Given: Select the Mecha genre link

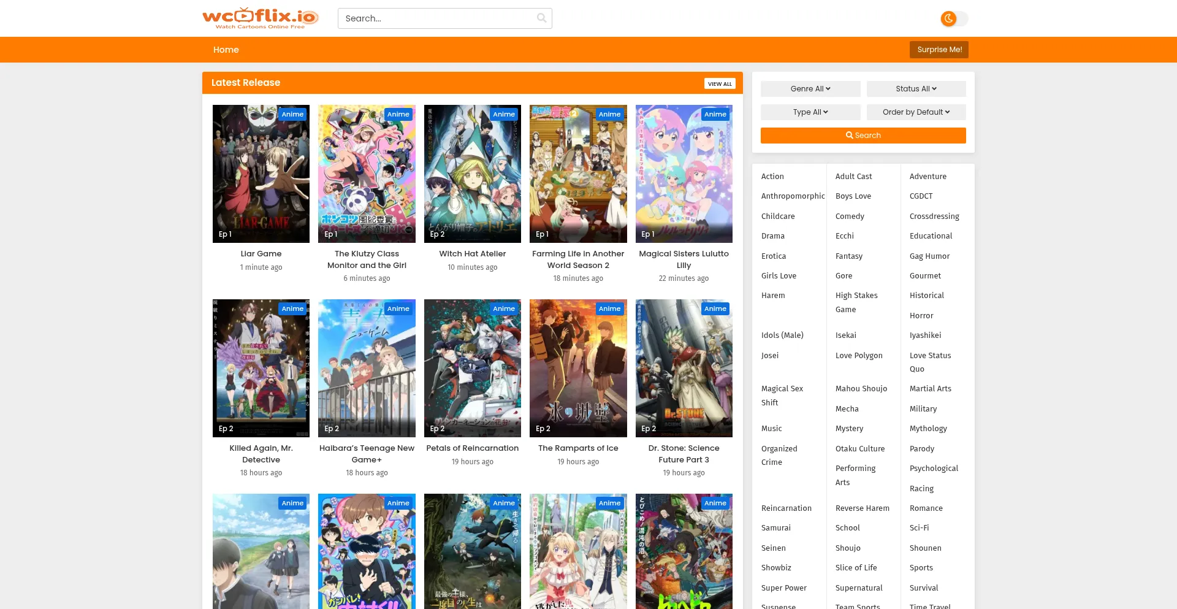Looking at the screenshot, I should pyautogui.click(x=847, y=409).
